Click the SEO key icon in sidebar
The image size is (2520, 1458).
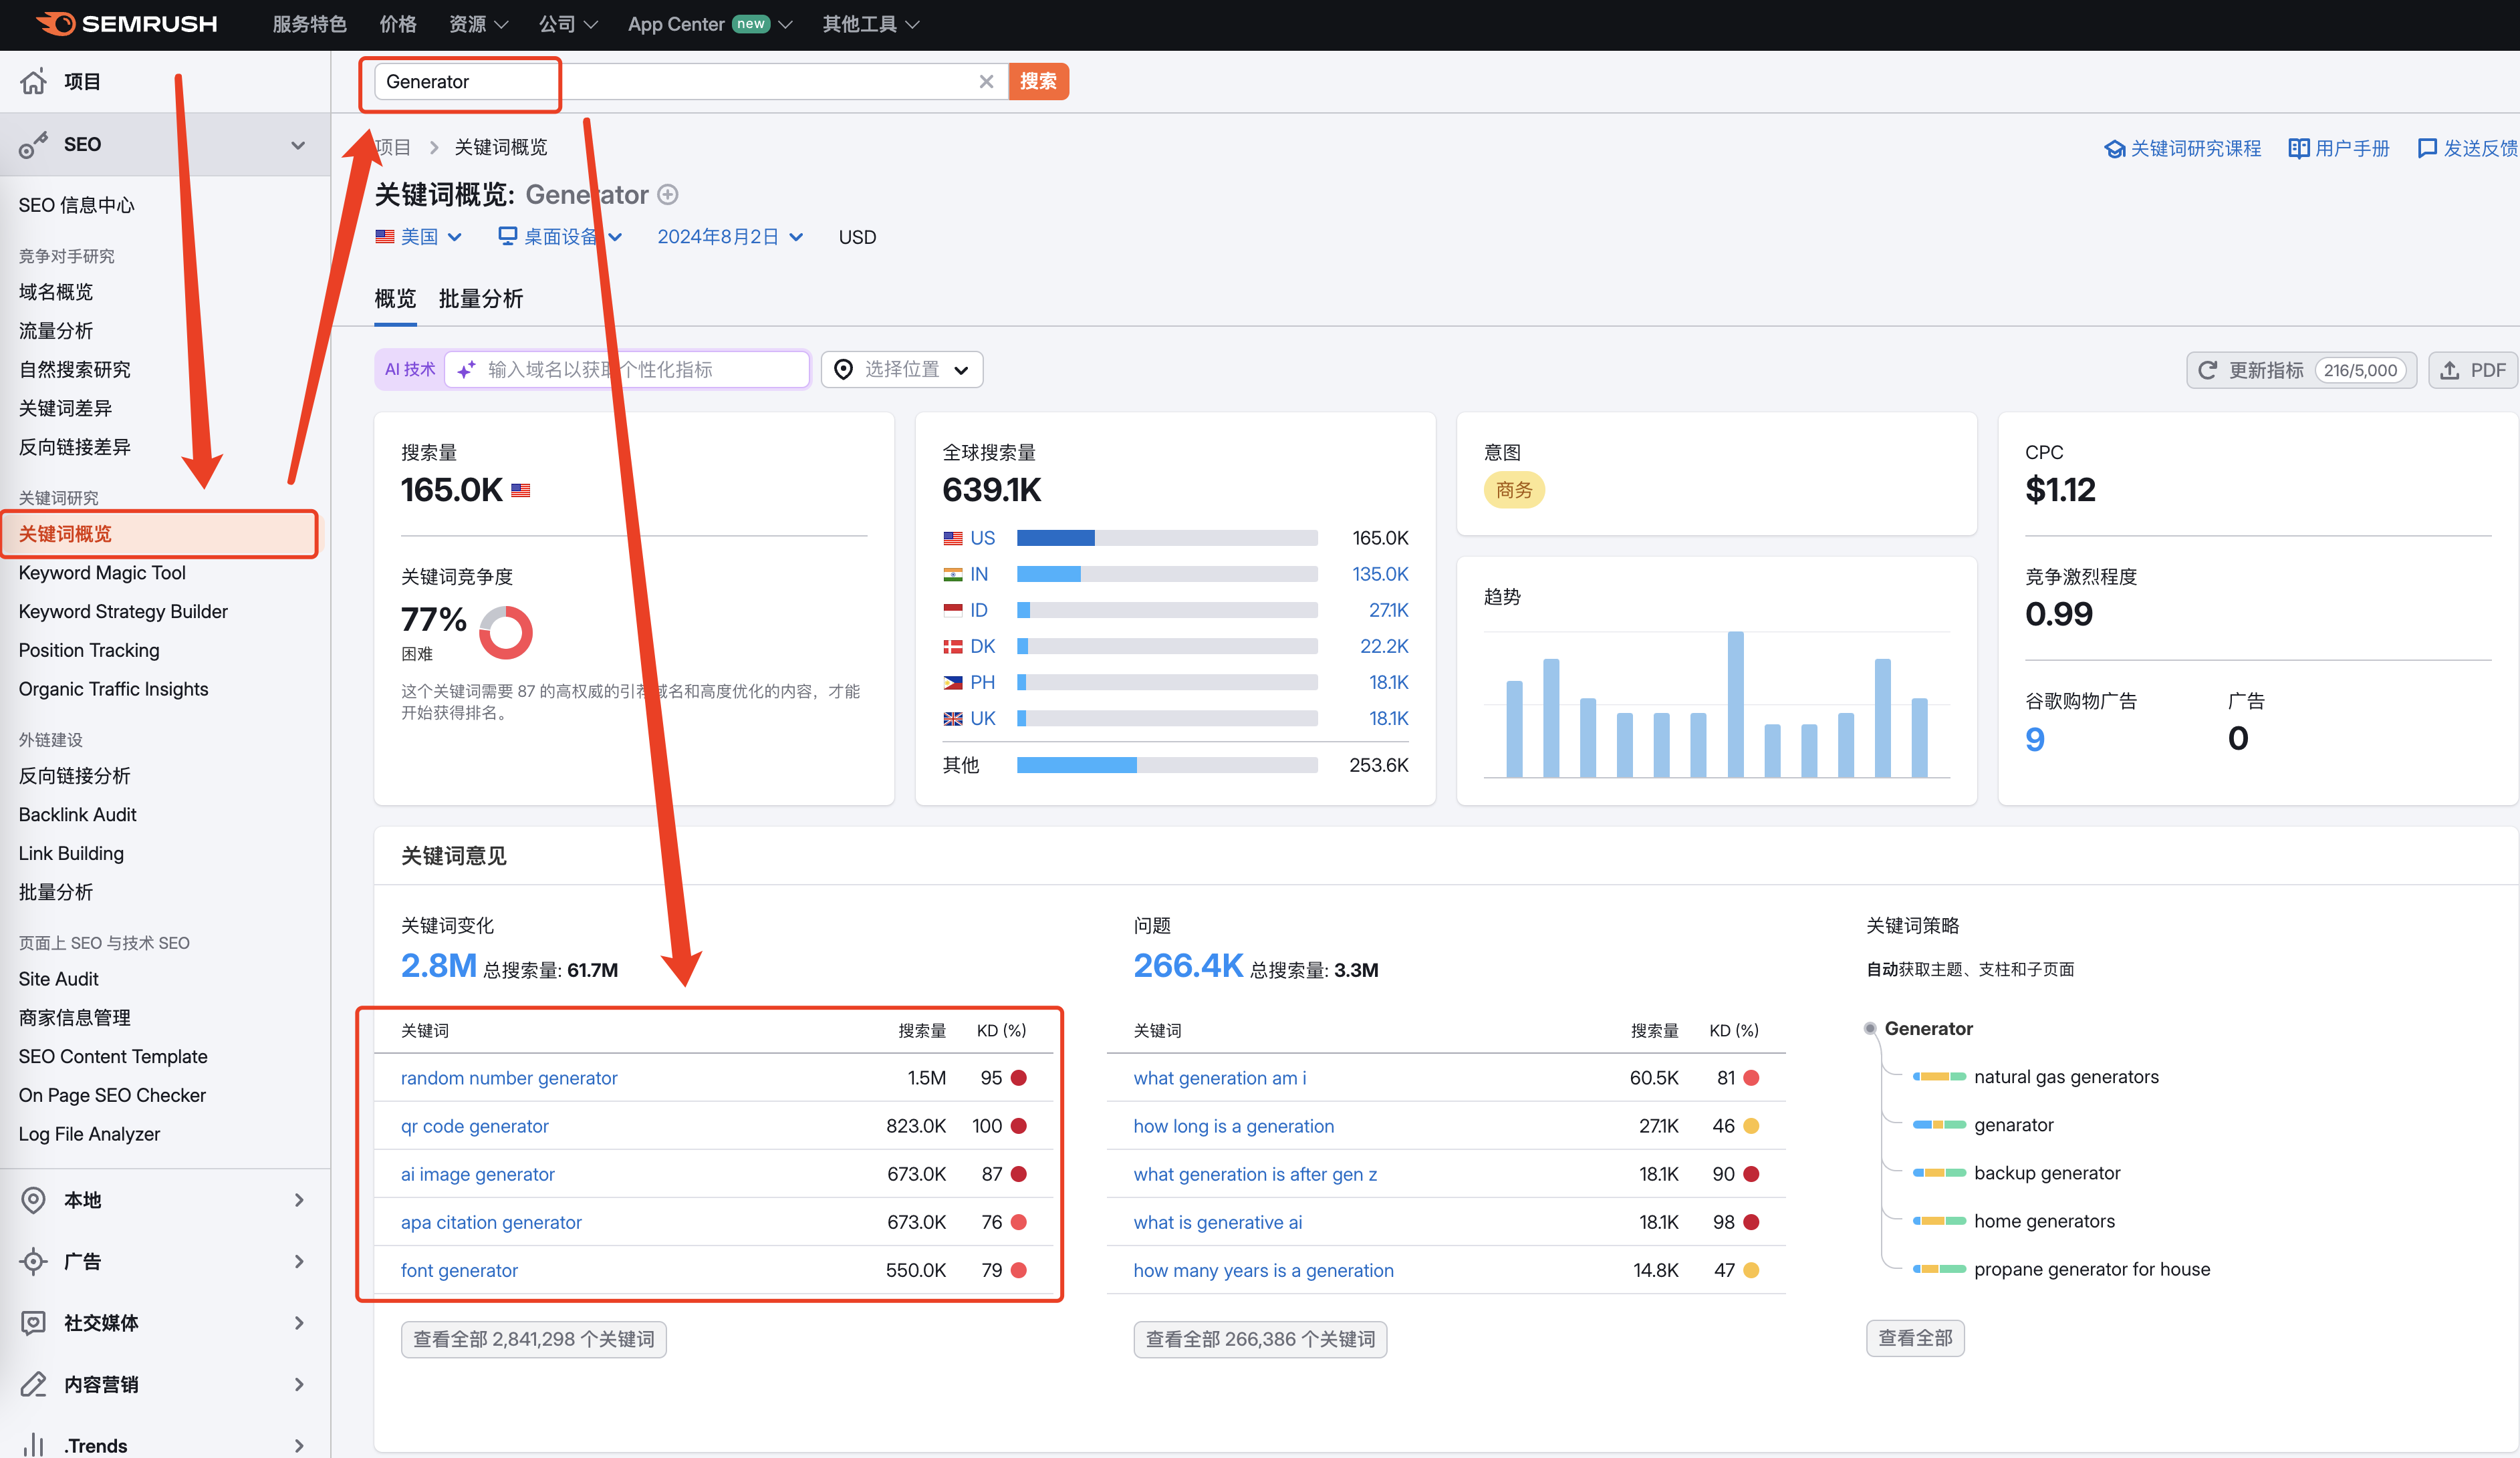point(33,145)
